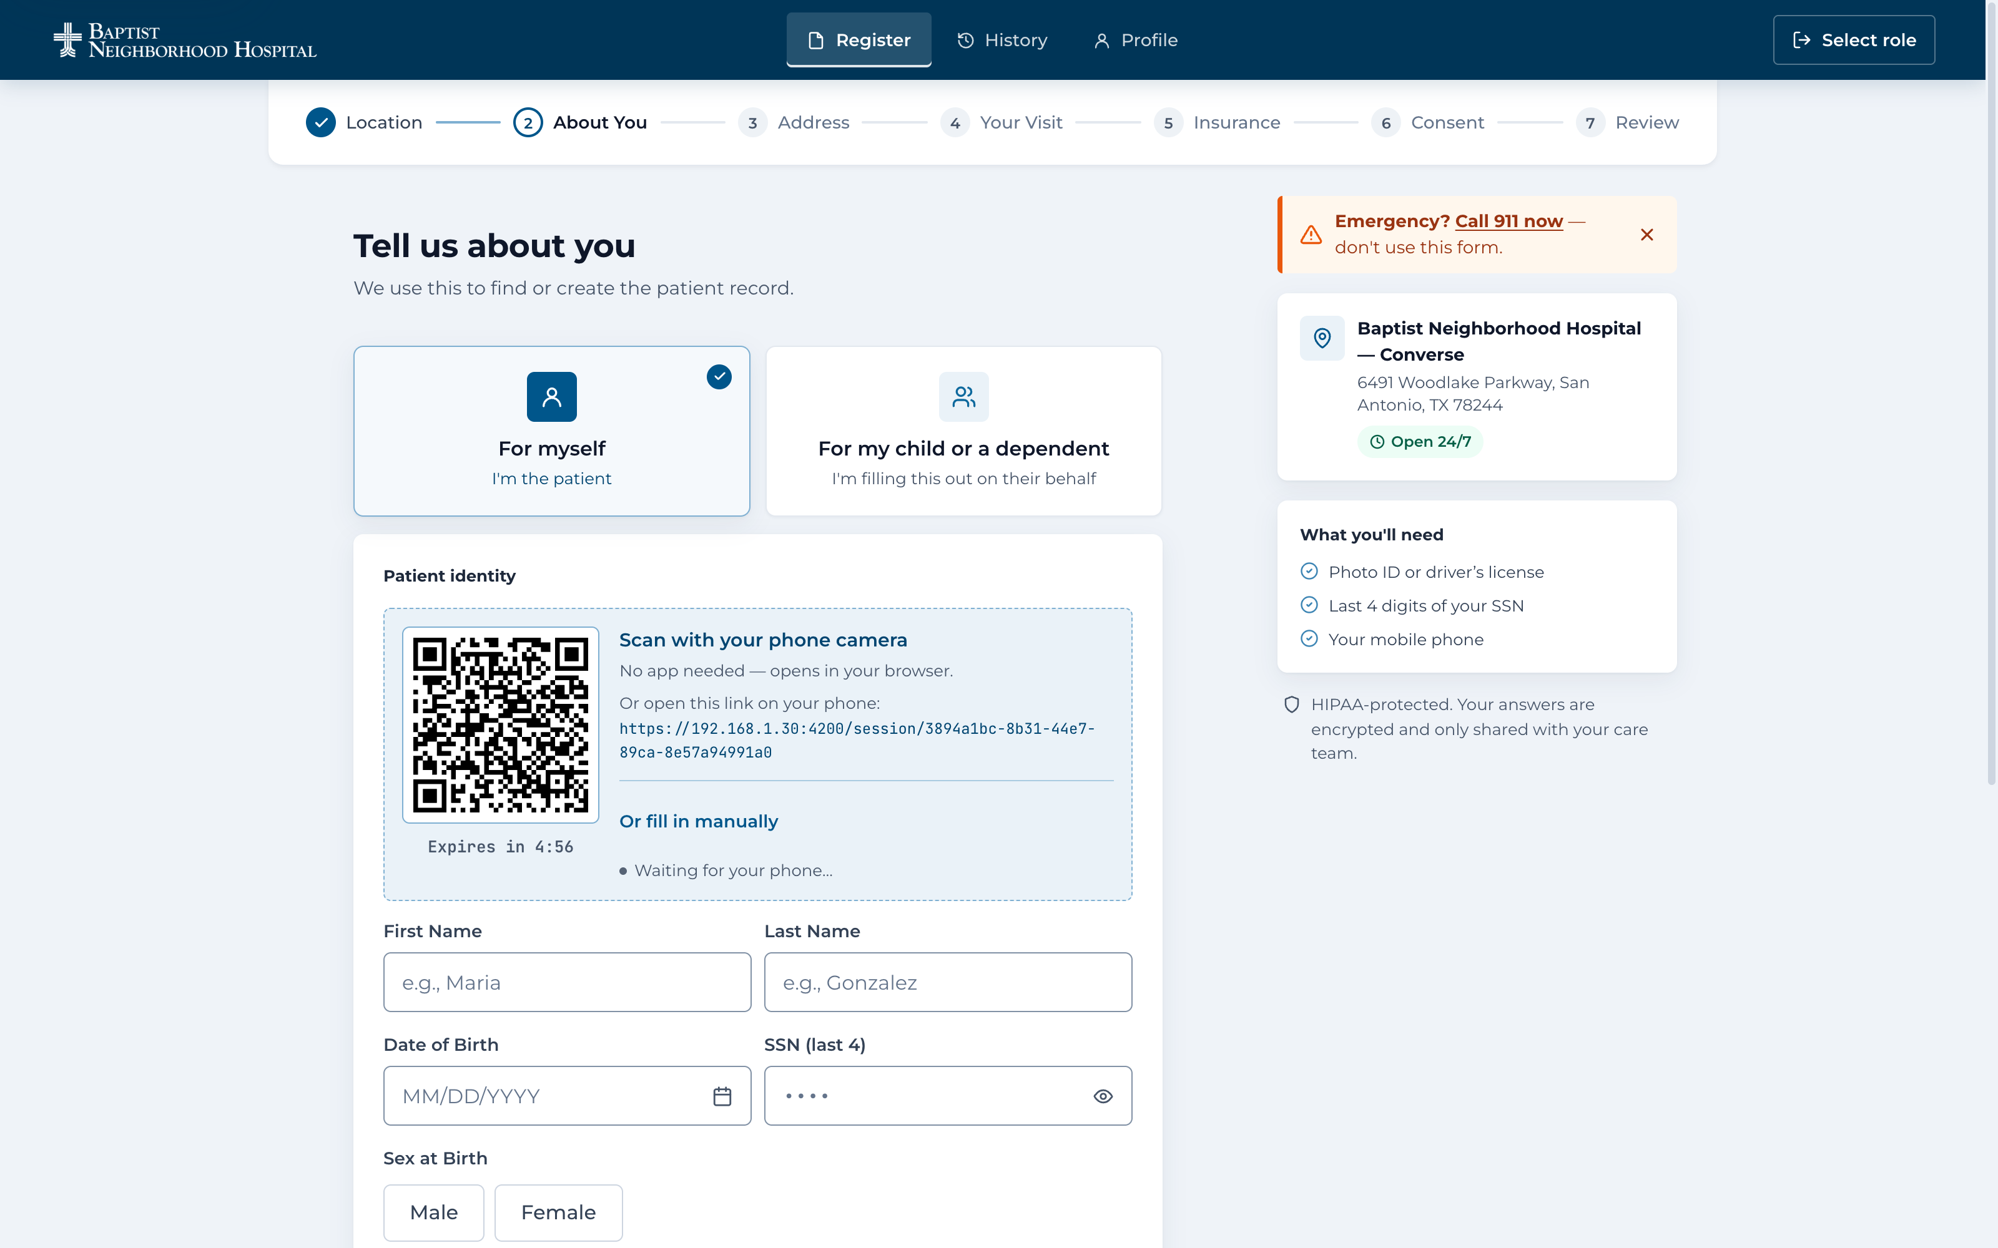Click the selected checkmark badge on For myself
1998x1248 pixels.
click(719, 376)
